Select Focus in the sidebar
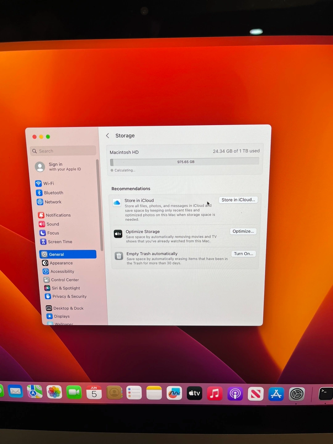This screenshot has width=333, height=444. coord(53,233)
